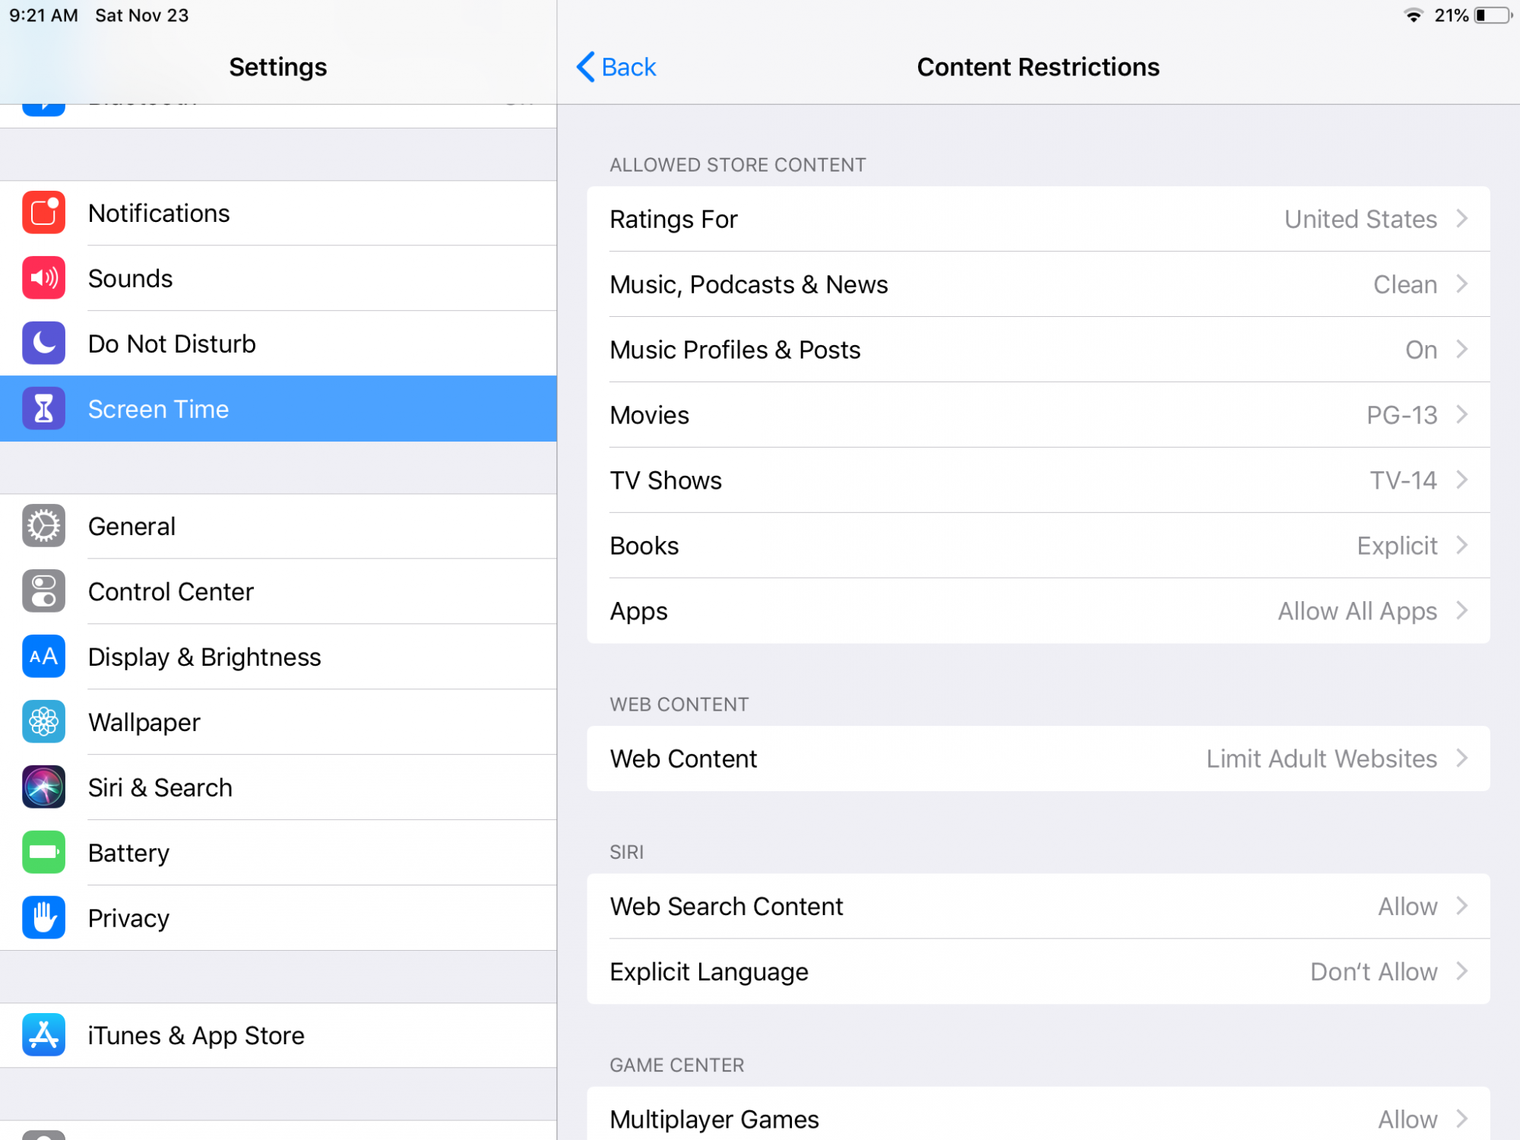
Task: Tap the Allow All Apps value
Action: coord(1357,611)
